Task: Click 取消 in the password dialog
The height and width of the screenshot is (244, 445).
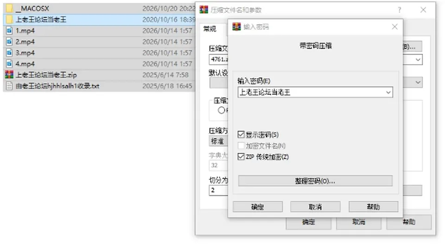Action: point(315,207)
